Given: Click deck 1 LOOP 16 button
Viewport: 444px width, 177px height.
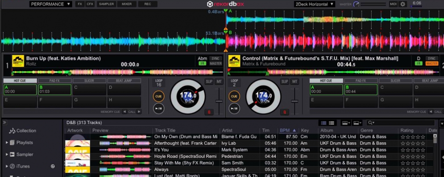Looking at the screenshot, I should [x=159, y=83].
